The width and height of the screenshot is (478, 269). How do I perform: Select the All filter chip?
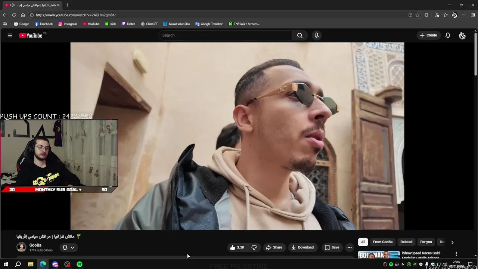click(363, 242)
